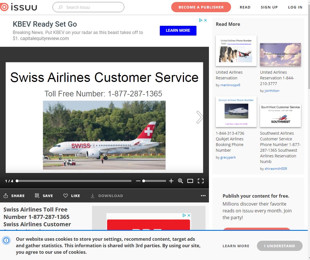
Task: Open the Read menu item
Action: coord(245,7)
